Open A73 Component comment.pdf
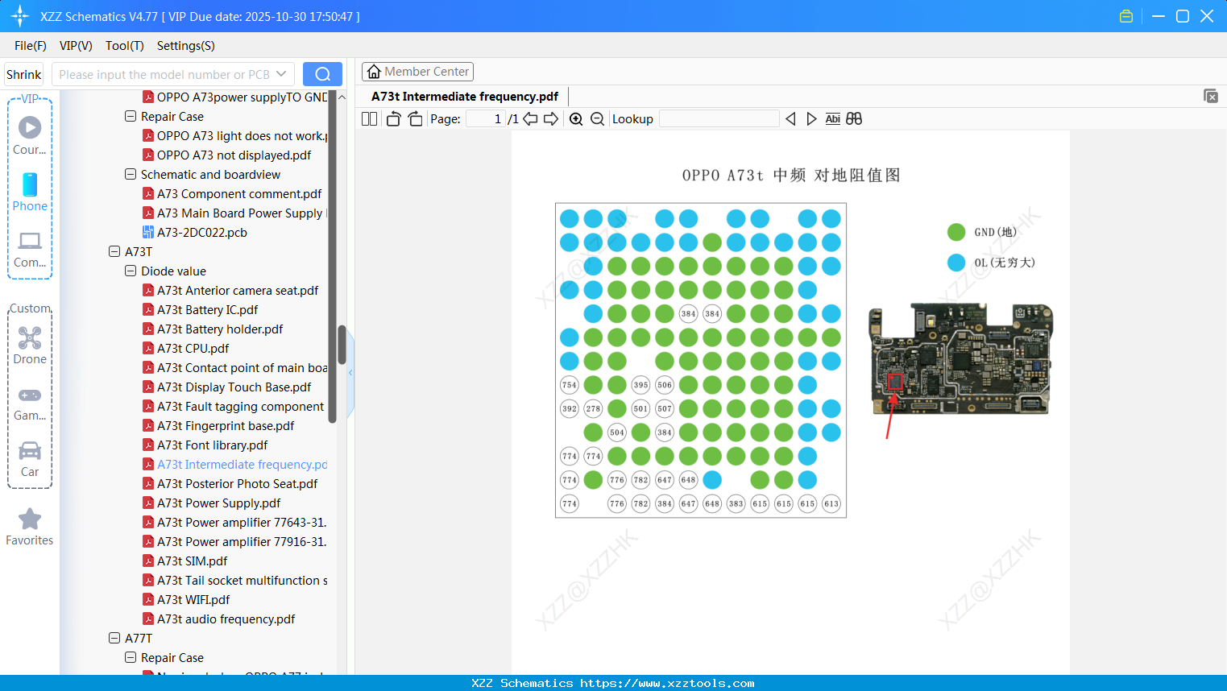Viewport: 1227px width, 691px height. click(x=239, y=194)
